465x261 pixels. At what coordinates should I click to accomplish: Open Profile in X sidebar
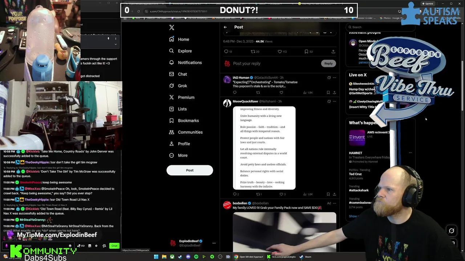[x=179, y=144]
